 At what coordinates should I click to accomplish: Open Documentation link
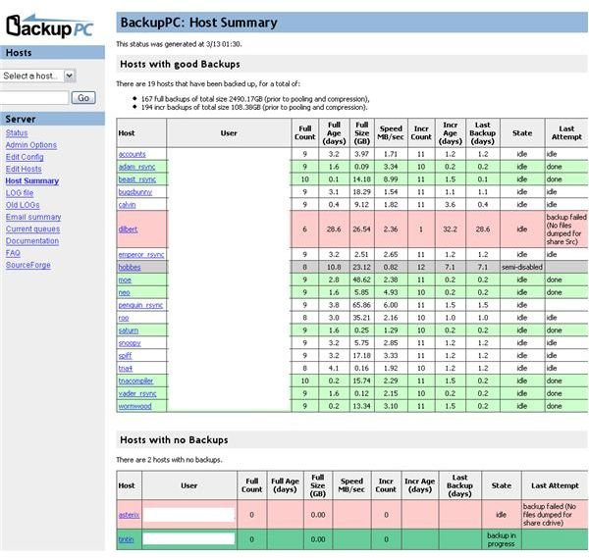32,241
